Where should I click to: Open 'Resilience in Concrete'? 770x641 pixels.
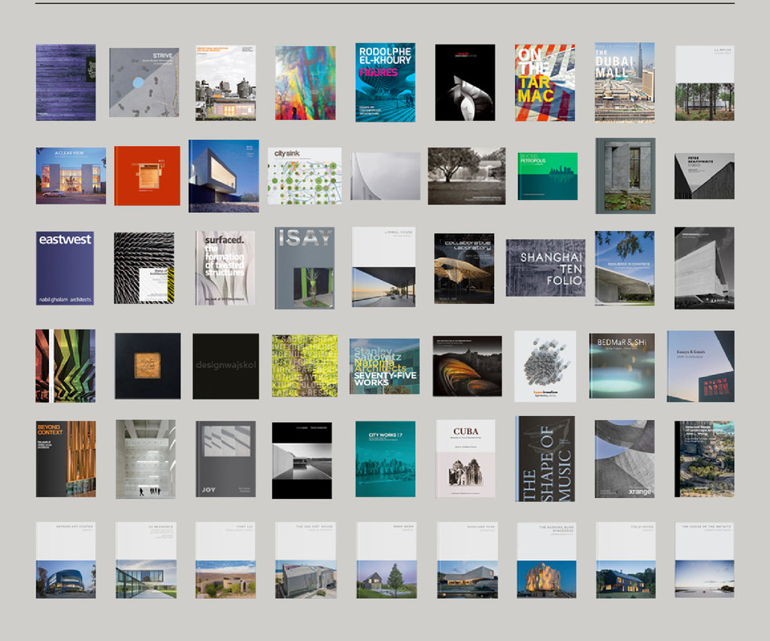pos(626,268)
